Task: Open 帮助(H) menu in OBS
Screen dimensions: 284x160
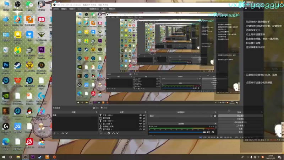Action: coord(112,9)
